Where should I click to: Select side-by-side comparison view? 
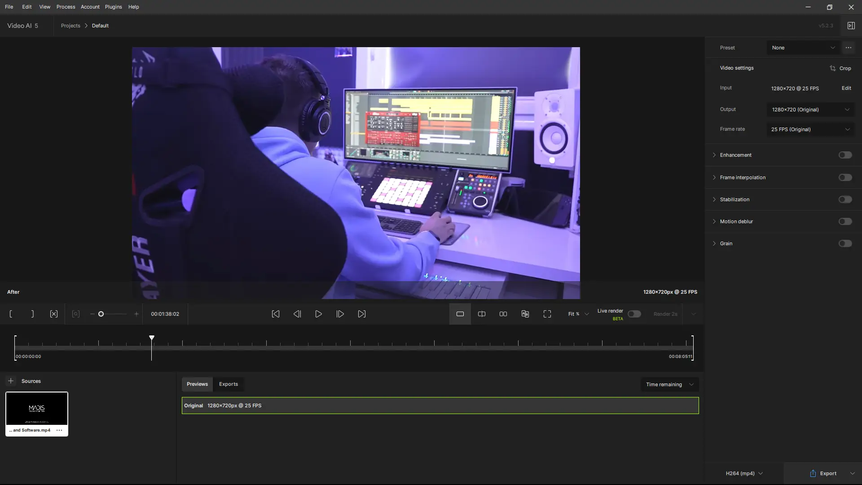coord(503,314)
